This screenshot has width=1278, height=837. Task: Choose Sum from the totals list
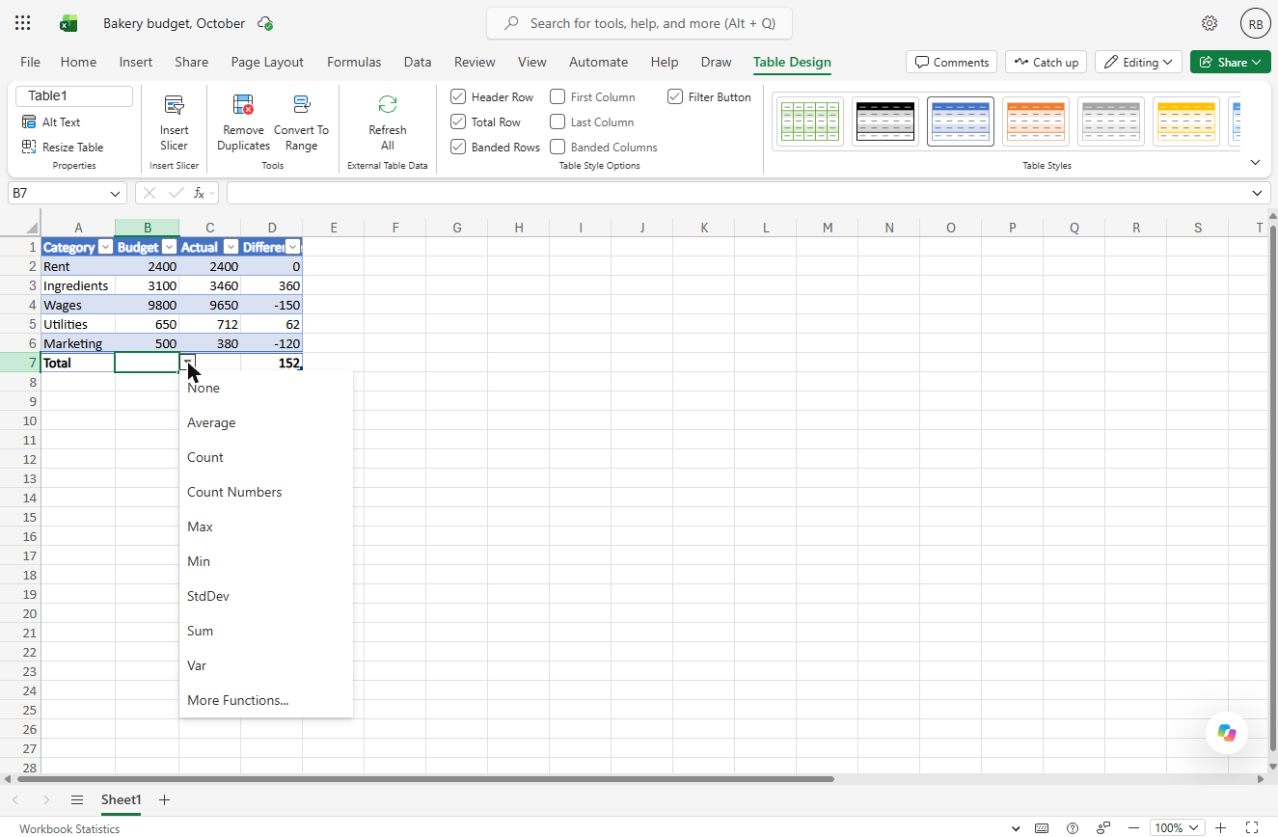click(x=266, y=631)
